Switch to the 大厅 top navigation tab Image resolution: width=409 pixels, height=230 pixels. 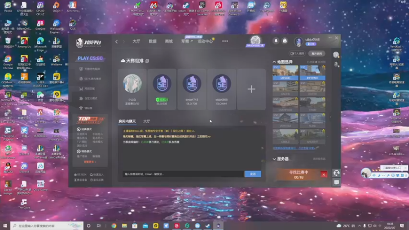point(136,41)
